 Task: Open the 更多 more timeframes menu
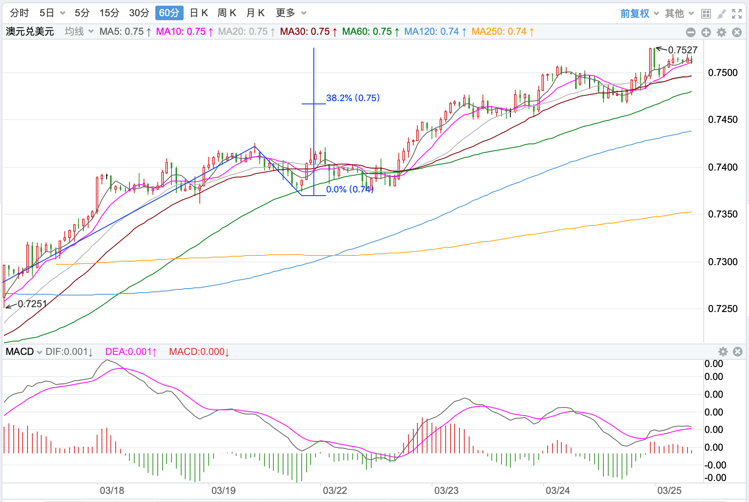[x=291, y=13]
